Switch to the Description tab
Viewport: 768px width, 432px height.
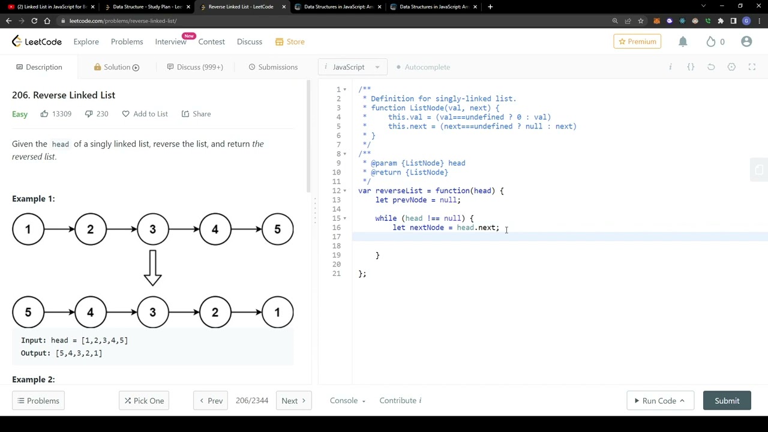[x=39, y=67]
